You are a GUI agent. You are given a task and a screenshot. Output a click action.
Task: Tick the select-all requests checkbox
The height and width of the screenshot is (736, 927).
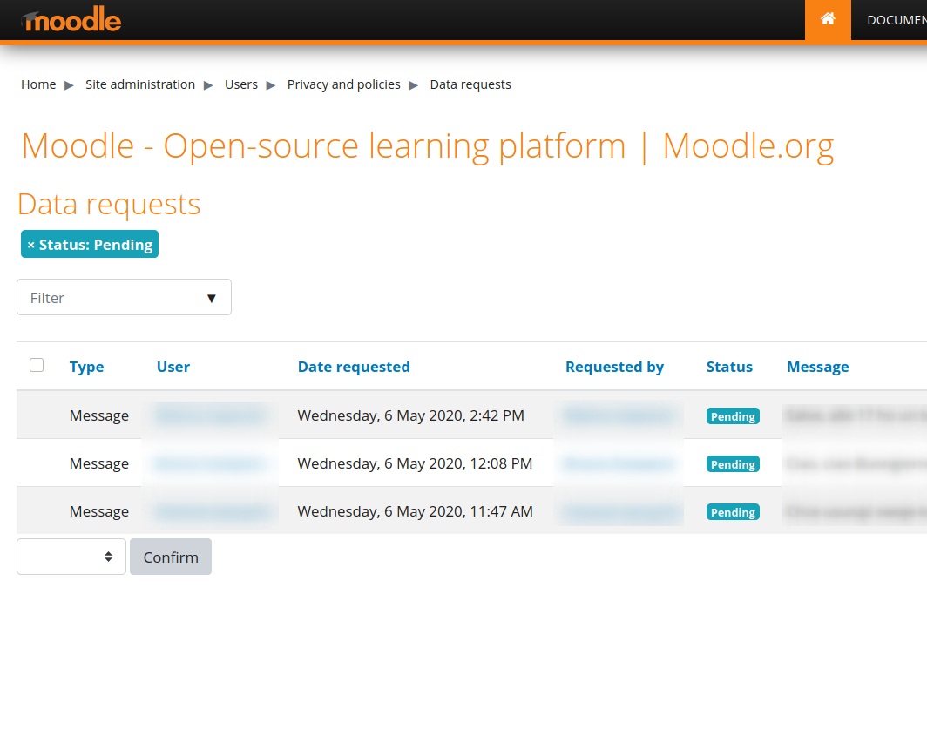(37, 365)
